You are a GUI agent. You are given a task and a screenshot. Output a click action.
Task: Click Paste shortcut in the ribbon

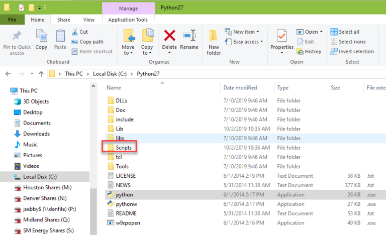(x=92, y=51)
